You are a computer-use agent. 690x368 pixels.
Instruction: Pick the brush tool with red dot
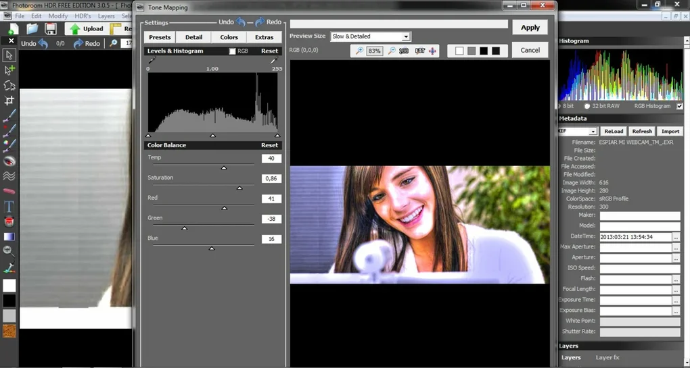pos(9,130)
